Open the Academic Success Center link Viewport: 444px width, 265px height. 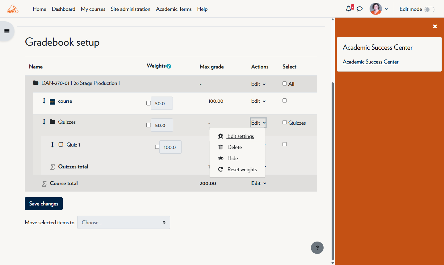coord(371,62)
